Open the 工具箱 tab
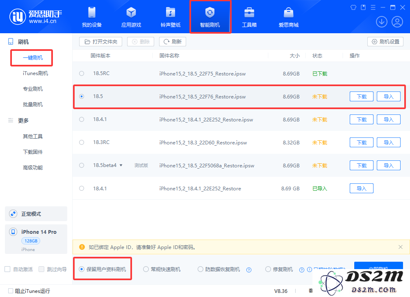 [249, 17]
